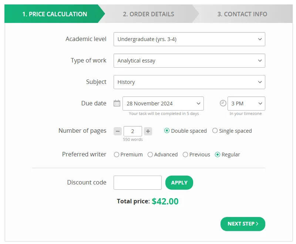Expand the Type of work dropdown
The height and width of the screenshot is (244, 296).
click(189, 61)
